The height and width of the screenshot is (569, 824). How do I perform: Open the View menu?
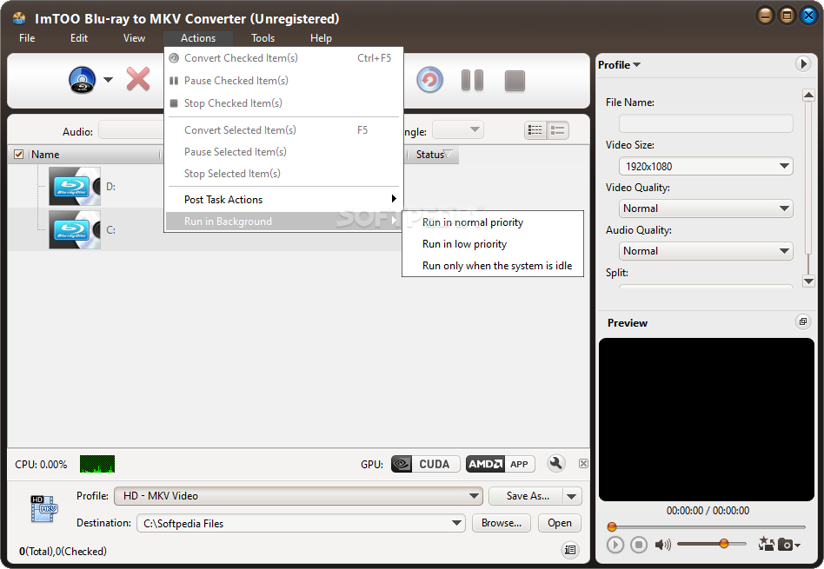click(x=134, y=38)
